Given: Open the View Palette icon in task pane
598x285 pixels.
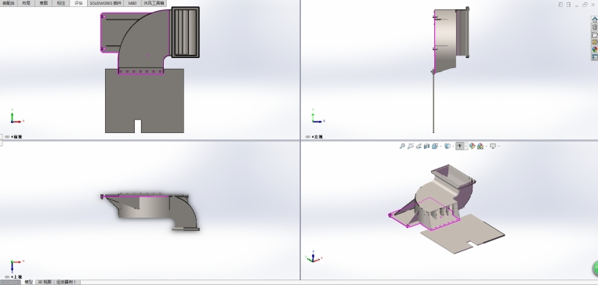Looking at the screenshot, I should click(595, 42).
